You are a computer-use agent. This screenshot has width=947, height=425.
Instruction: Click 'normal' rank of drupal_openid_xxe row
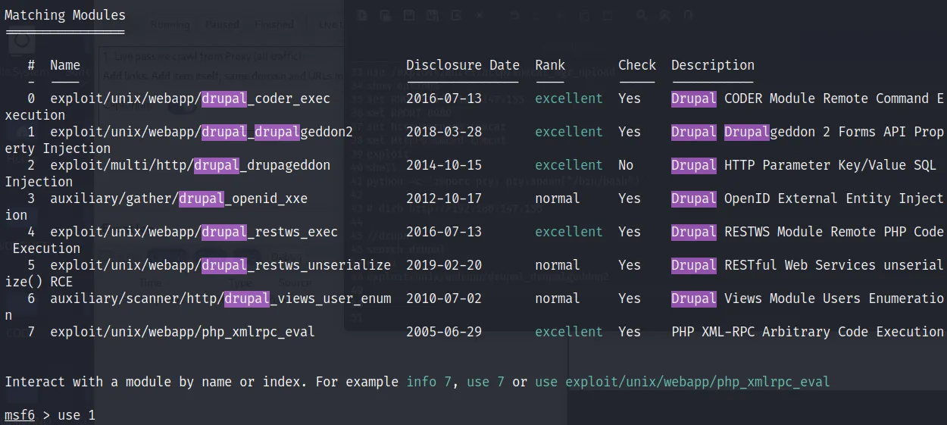558,198
